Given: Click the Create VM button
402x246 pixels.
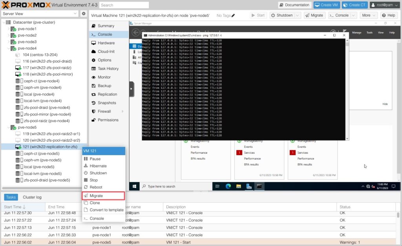Looking at the screenshot, I should click(326, 5).
